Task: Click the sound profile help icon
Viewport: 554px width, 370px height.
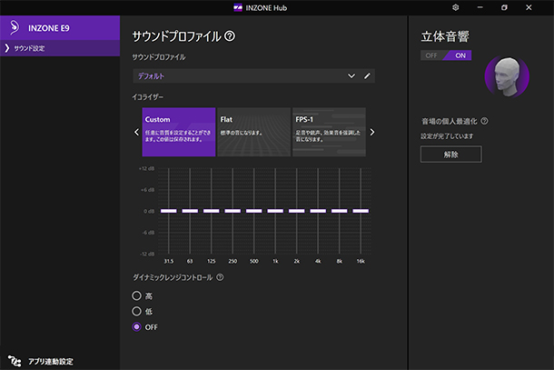Action: point(230,36)
